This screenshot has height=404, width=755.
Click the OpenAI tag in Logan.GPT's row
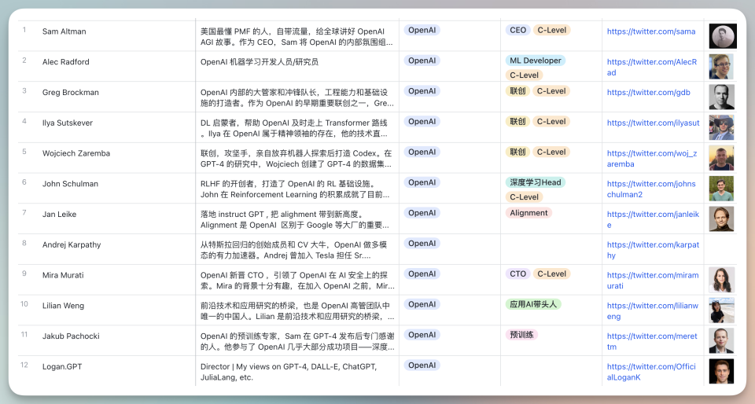pos(422,365)
